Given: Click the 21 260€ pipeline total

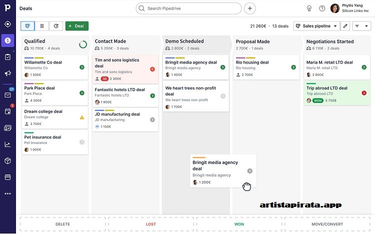Looking at the screenshot, I should pyautogui.click(x=258, y=26).
